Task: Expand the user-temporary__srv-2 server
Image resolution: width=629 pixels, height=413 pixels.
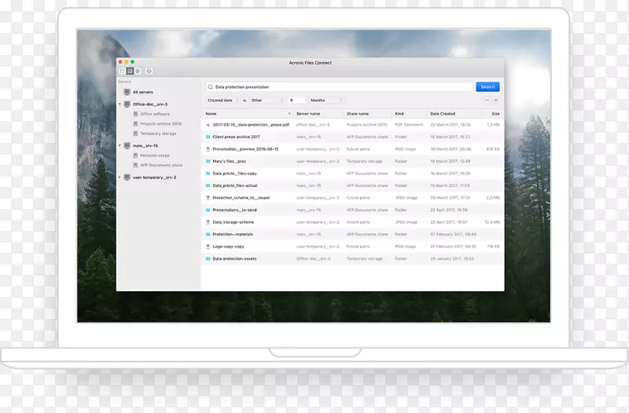Action: coord(120,177)
